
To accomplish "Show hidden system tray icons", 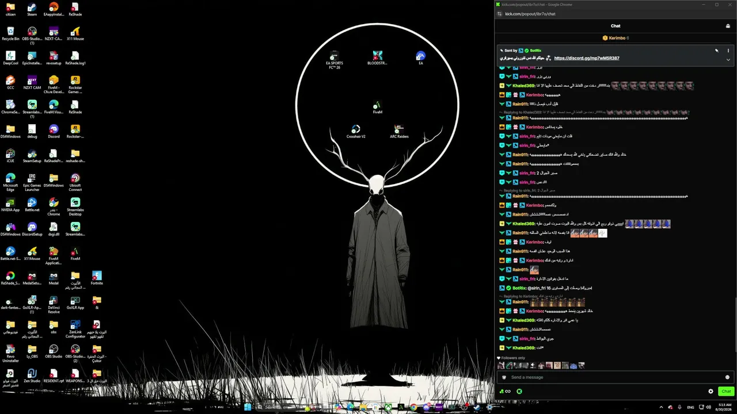I will (660, 407).
